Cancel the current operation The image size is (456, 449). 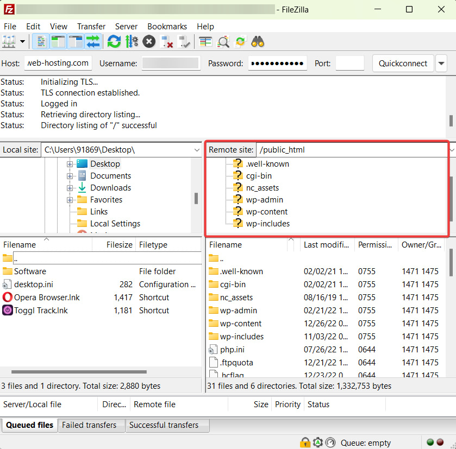tap(149, 41)
